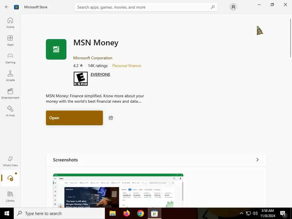This screenshot has height=219, width=292.
Task: Click the MSN Money green app icon
Action: (x=56, y=49)
